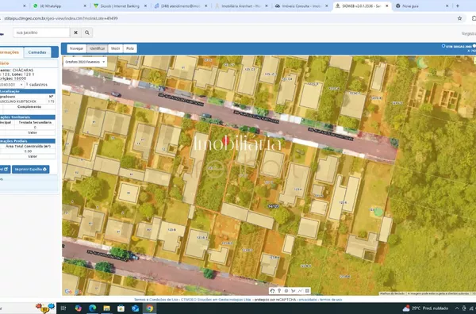
Task: Open Outlook from the taskbar
Action: tap(135, 308)
